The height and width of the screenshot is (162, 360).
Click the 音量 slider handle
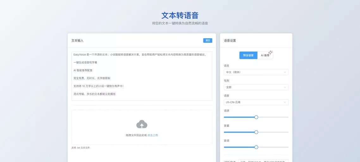[x=256, y=132]
